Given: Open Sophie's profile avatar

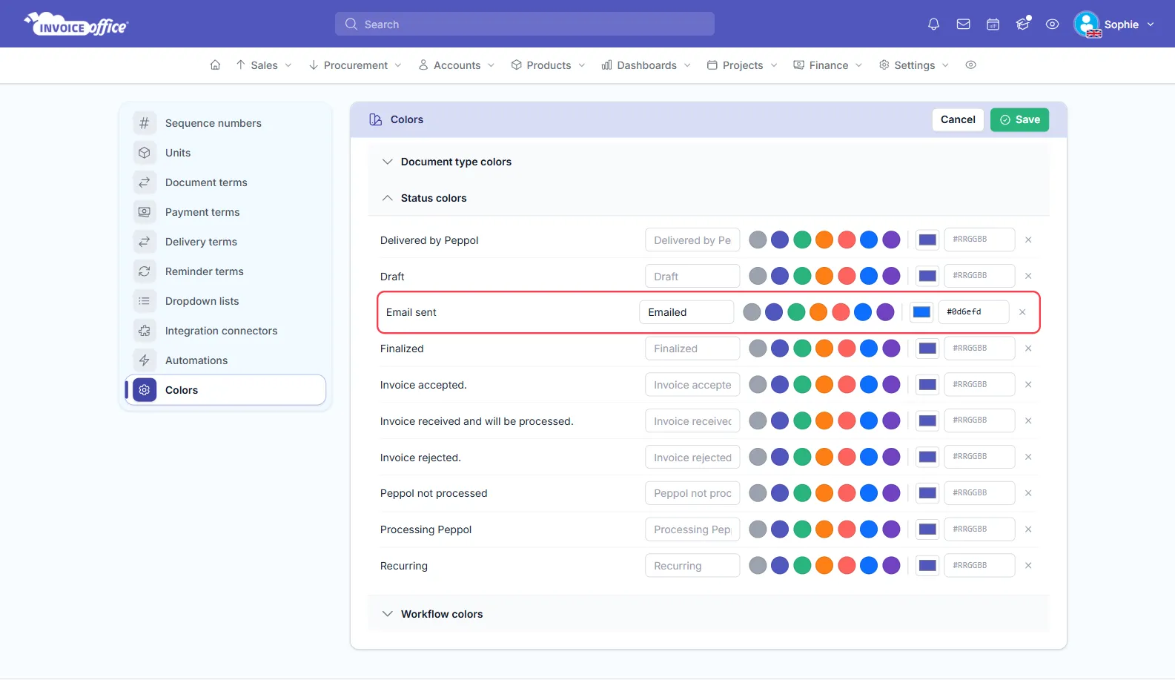Looking at the screenshot, I should 1087,24.
